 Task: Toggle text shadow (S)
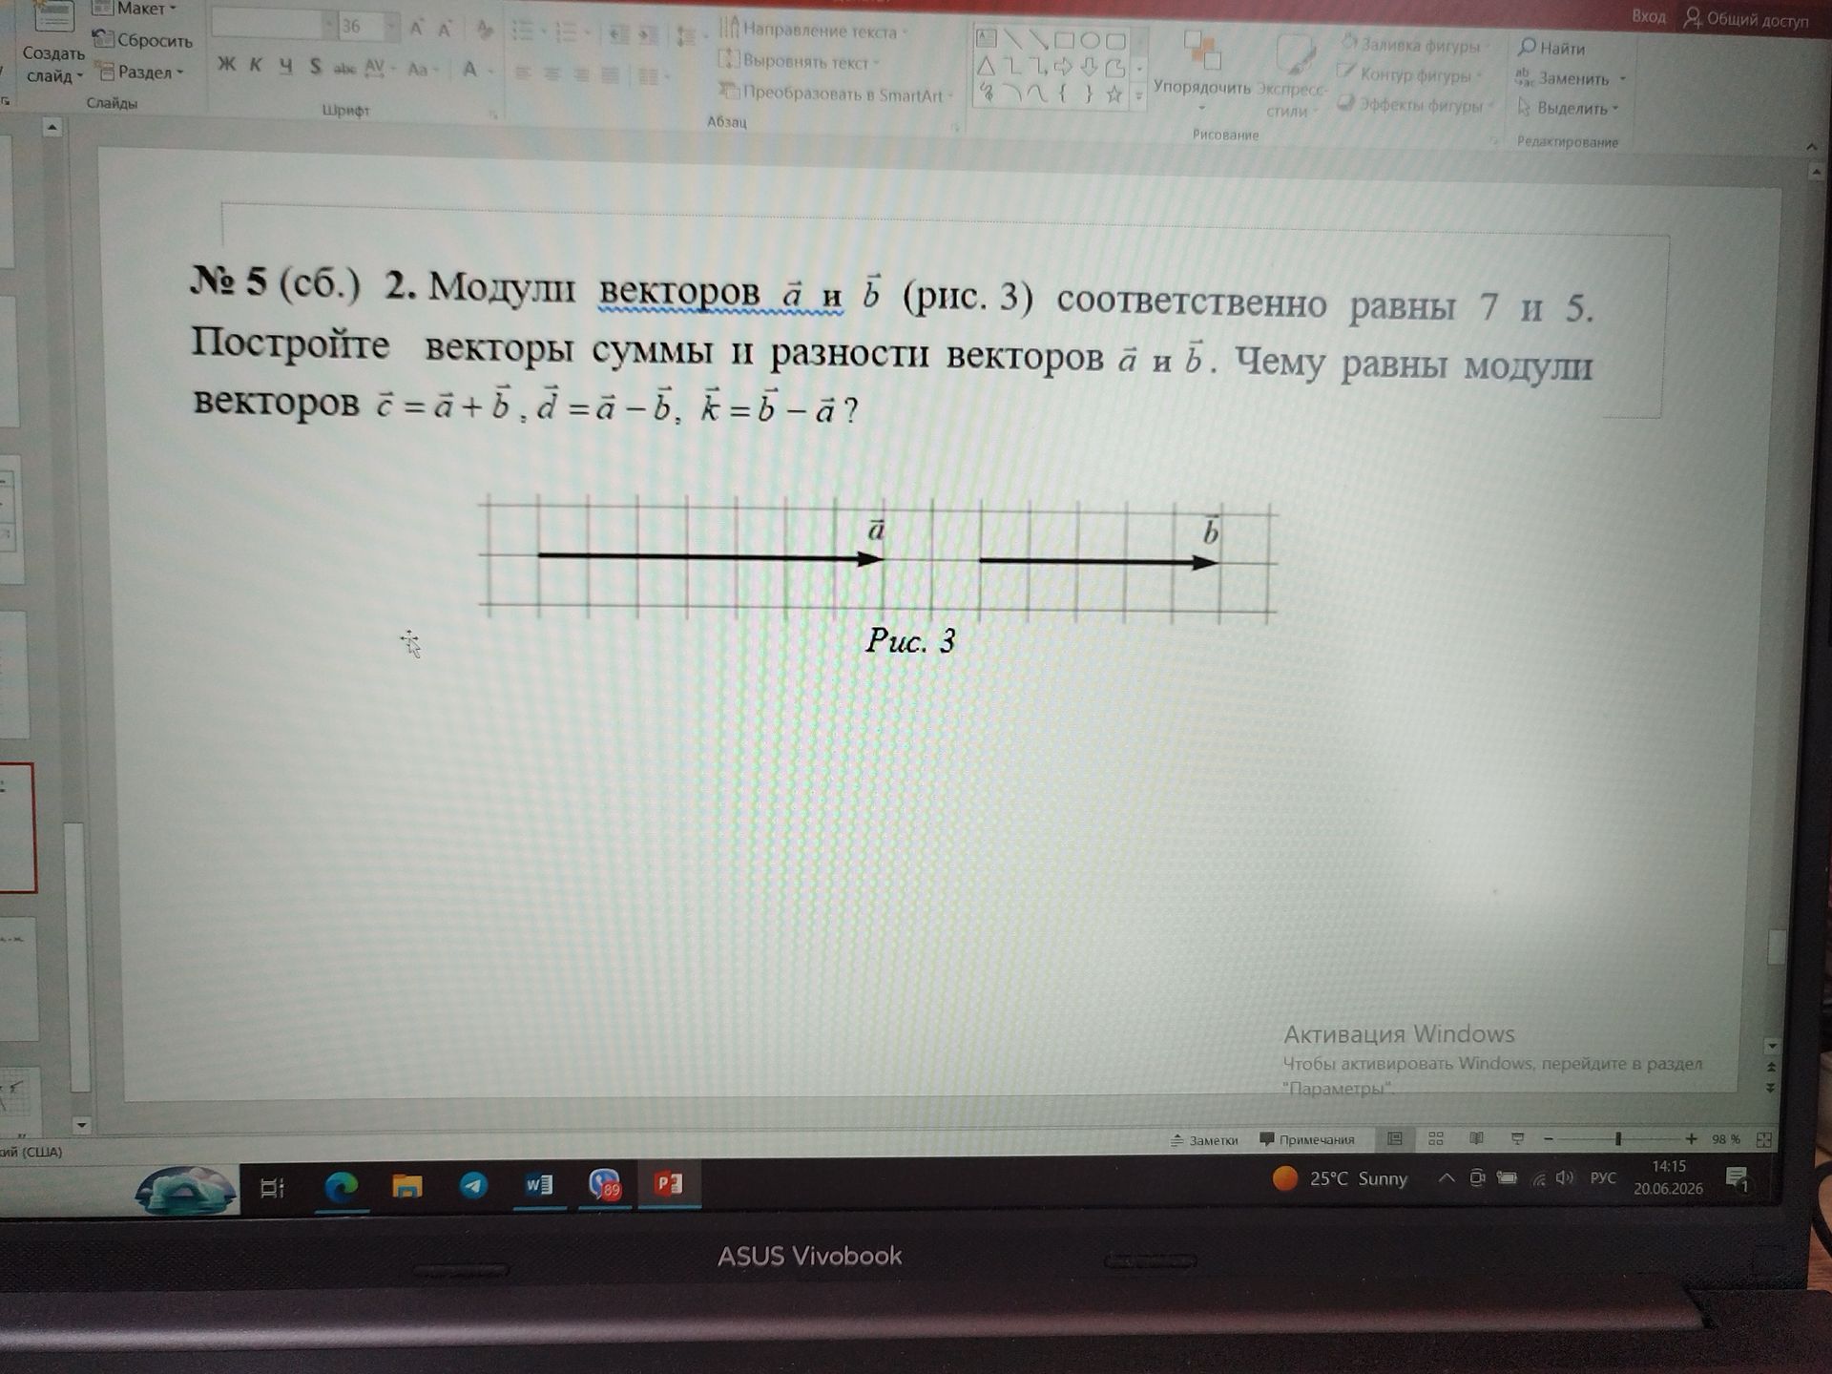(x=316, y=67)
